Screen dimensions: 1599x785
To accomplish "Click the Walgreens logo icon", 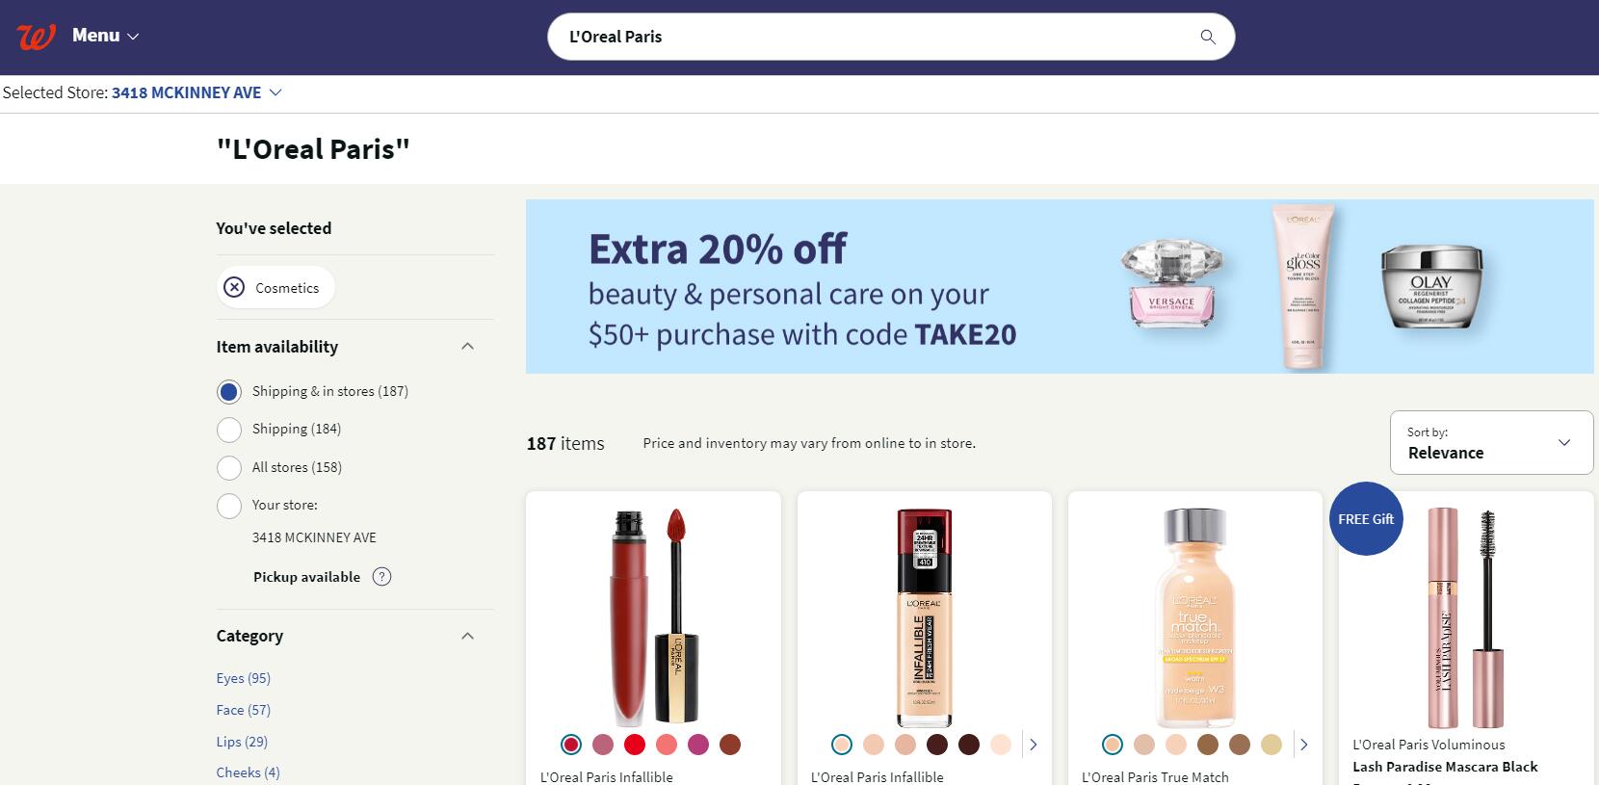I will coord(36,37).
